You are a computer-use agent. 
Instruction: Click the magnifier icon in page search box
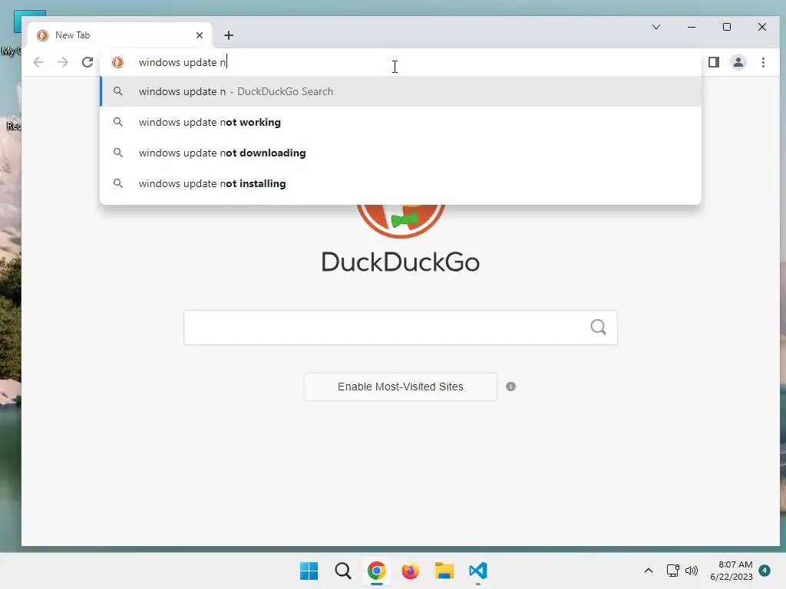598,327
